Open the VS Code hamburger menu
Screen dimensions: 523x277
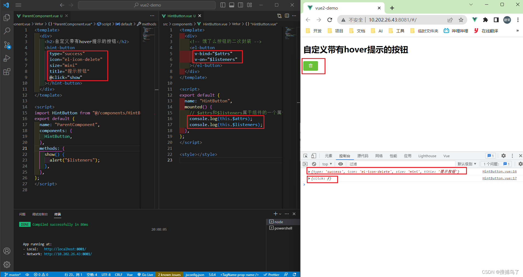[18, 5]
